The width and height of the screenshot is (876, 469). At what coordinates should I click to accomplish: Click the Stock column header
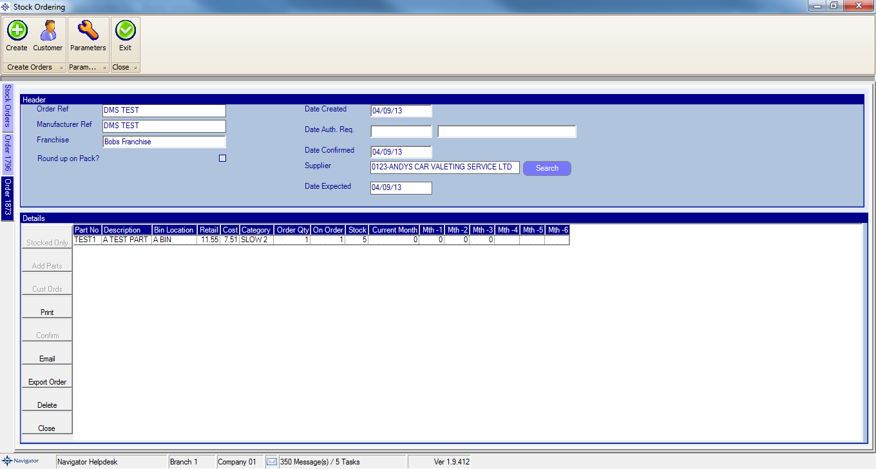coord(357,230)
